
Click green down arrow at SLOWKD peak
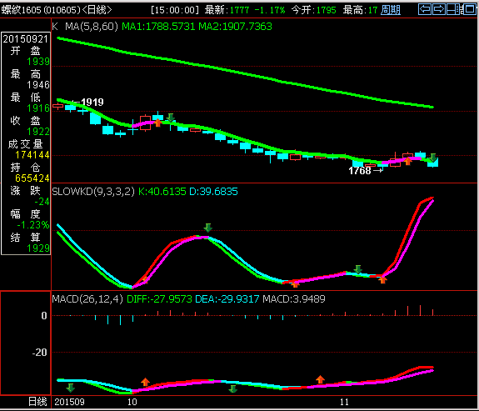tap(208, 228)
